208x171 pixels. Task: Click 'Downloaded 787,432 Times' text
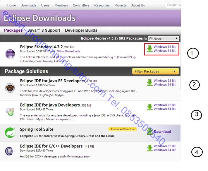pyautogui.click(x=37, y=110)
